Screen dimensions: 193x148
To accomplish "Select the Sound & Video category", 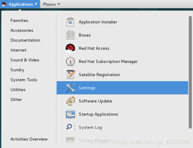I will pos(25,60).
